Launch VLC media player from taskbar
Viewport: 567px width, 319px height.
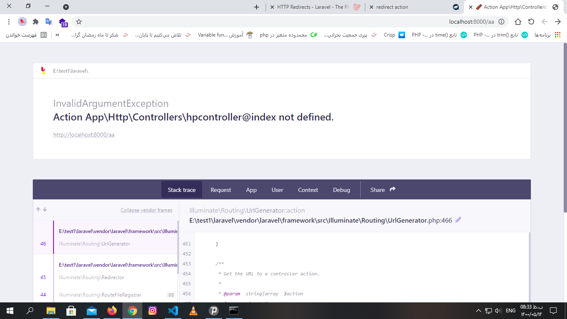tap(193, 310)
